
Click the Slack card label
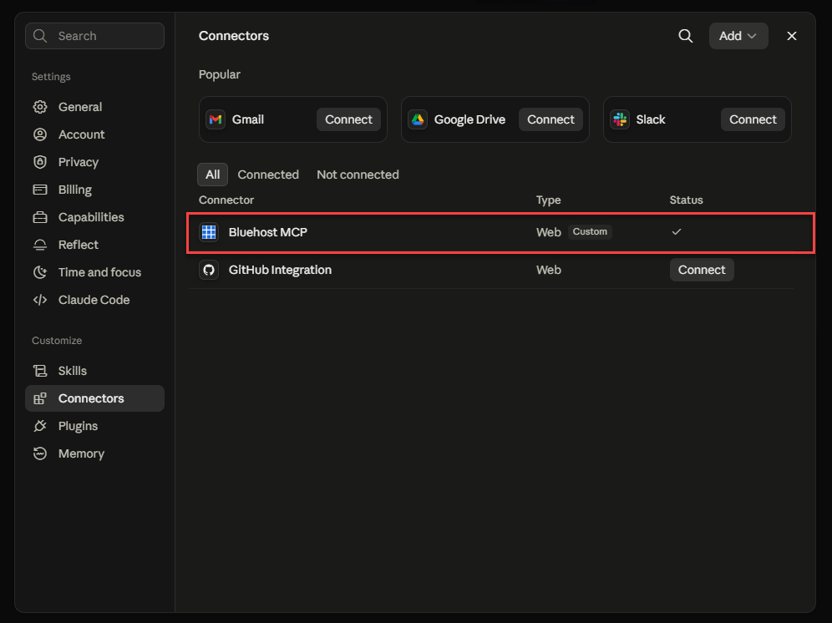tap(651, 119)
